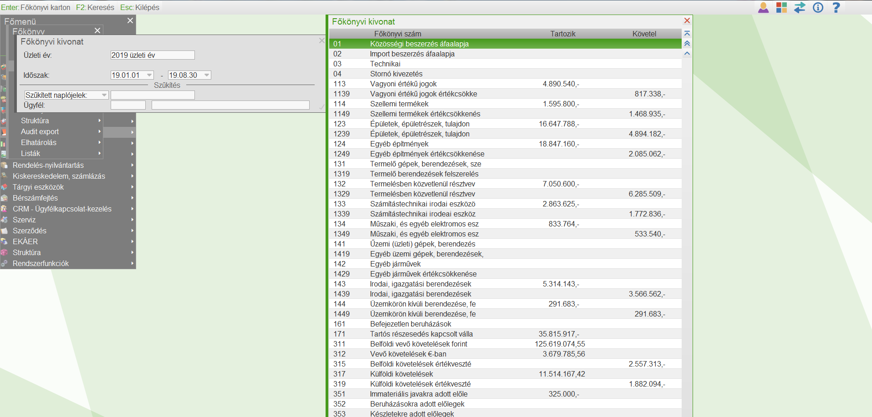Click the Enter: Főkönyvi karton shortcut
Viewport: 872px width, 417px height.
coord(36,7)
